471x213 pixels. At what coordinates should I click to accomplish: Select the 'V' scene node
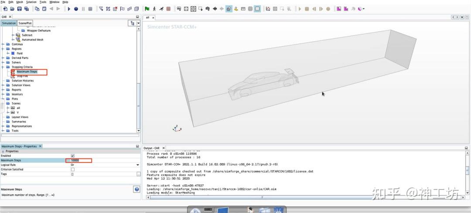18,112
